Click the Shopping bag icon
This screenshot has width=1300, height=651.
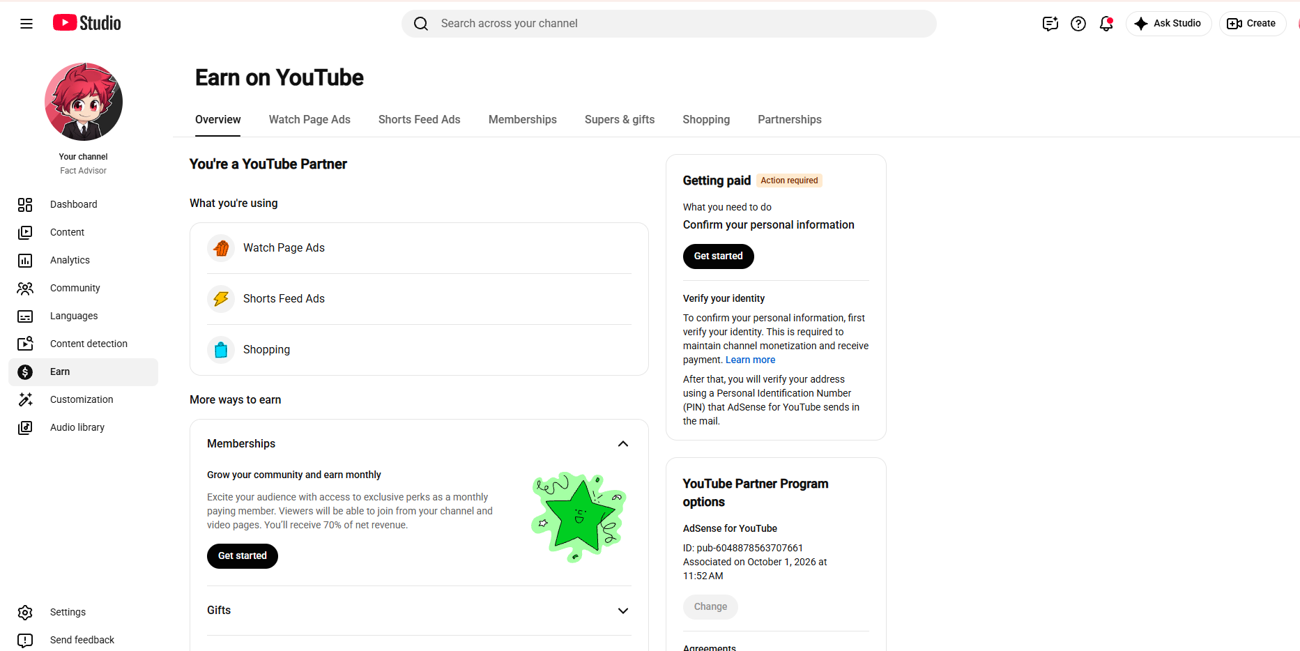coord(221,350)
